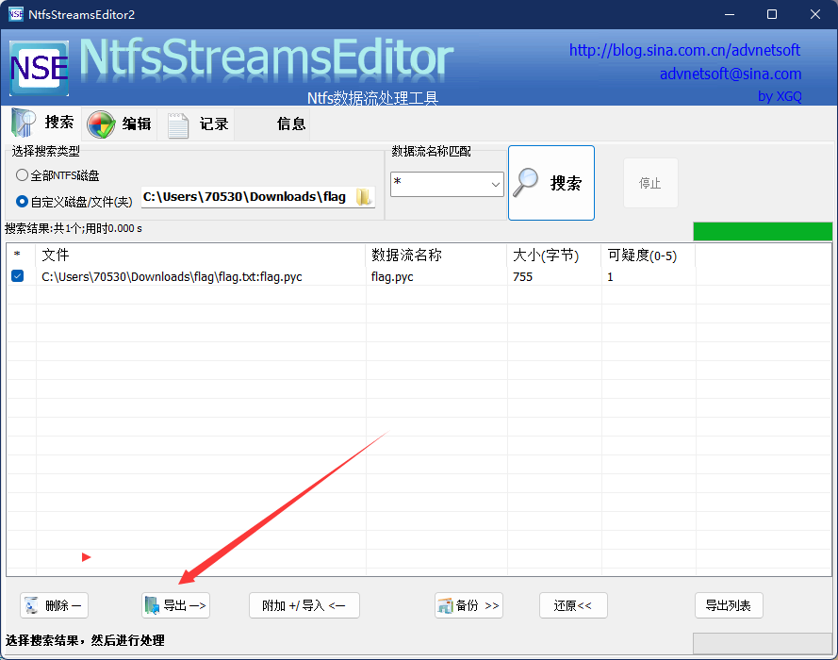Viewport: 838px width, 660px height.
Task: Click the 还原<< button
Action: tap(573, 605)
